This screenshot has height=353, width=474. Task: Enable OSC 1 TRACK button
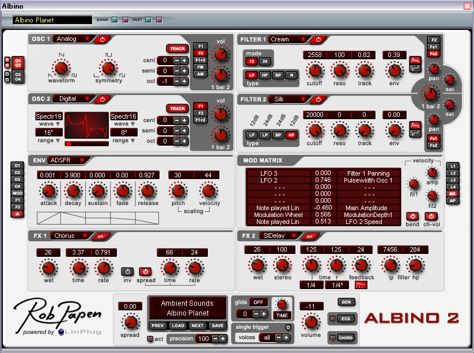click(x=177, y=48)
